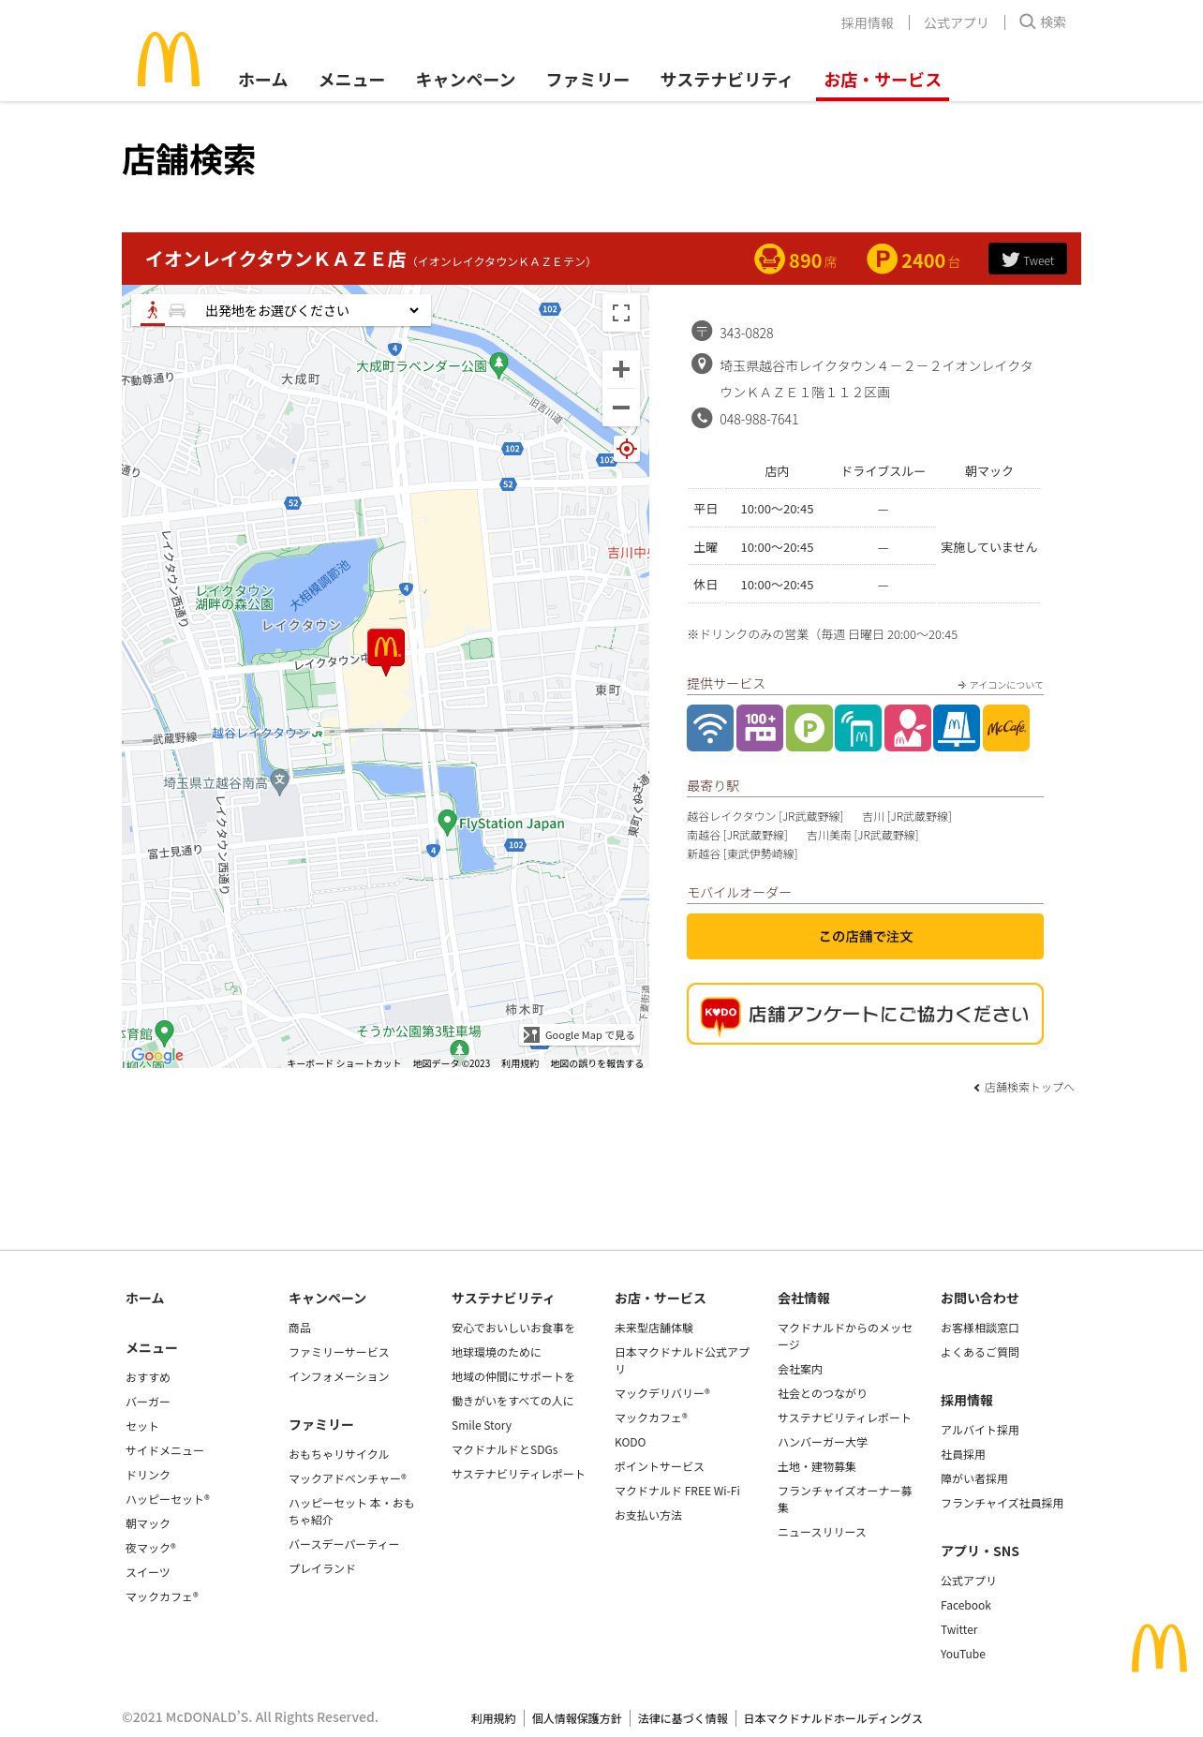Select car directions icon on map
The image size is (1203, 1737).
click(177, 310)
